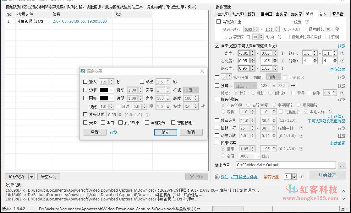Click the help icon next to 蒙板倒置 range
The width and height of the screenshot is (351, 213).
pyautogui.click(x=147, y=115)
